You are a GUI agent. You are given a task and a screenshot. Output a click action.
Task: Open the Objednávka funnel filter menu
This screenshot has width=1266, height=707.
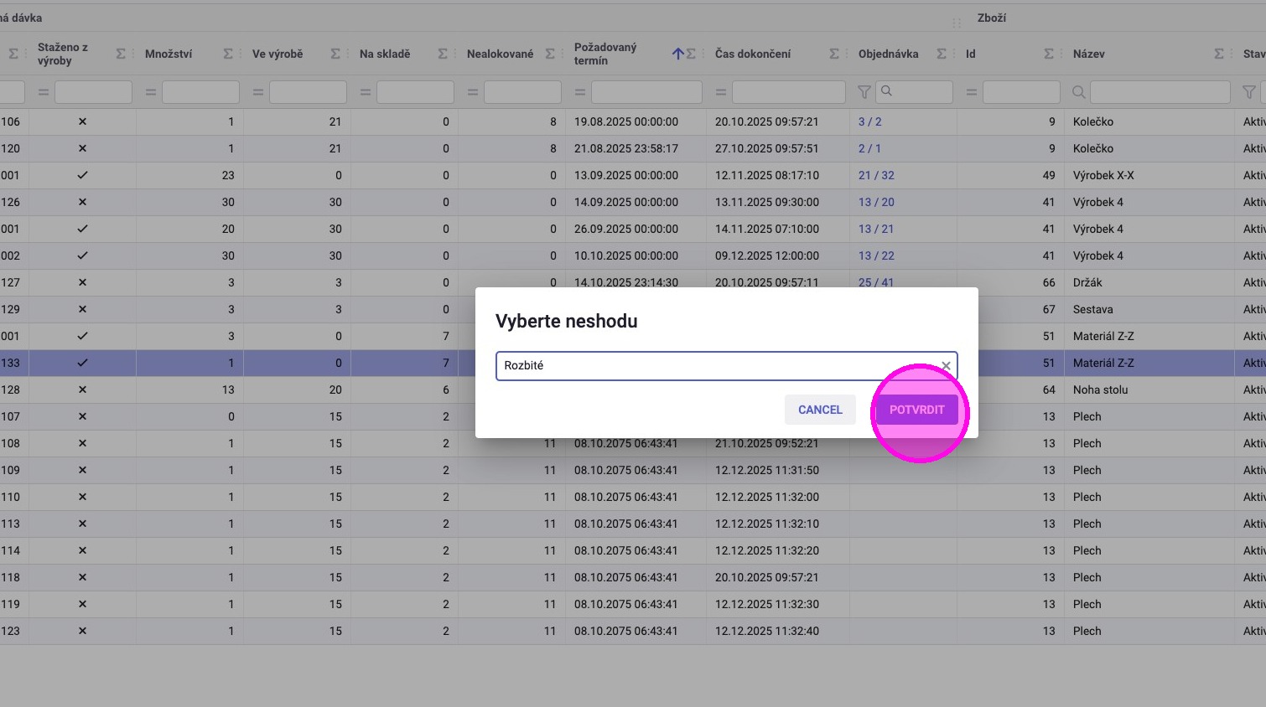(x=864, y=92)
